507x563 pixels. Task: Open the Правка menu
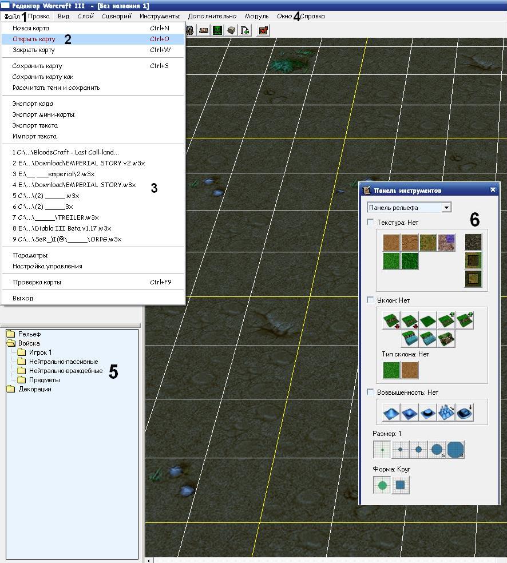coord(39,16)
